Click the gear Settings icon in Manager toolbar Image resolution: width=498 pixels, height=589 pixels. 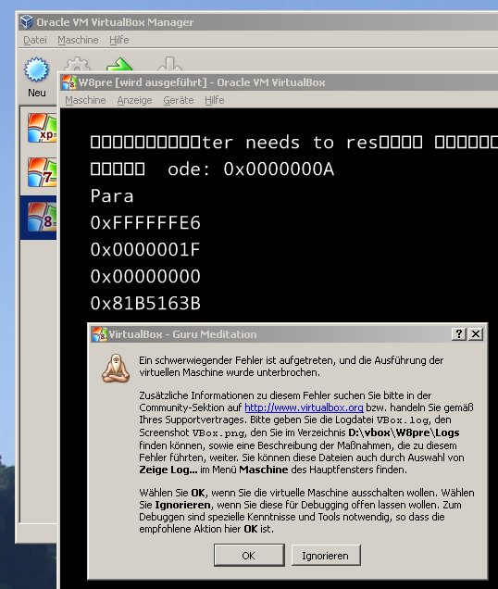78,64
